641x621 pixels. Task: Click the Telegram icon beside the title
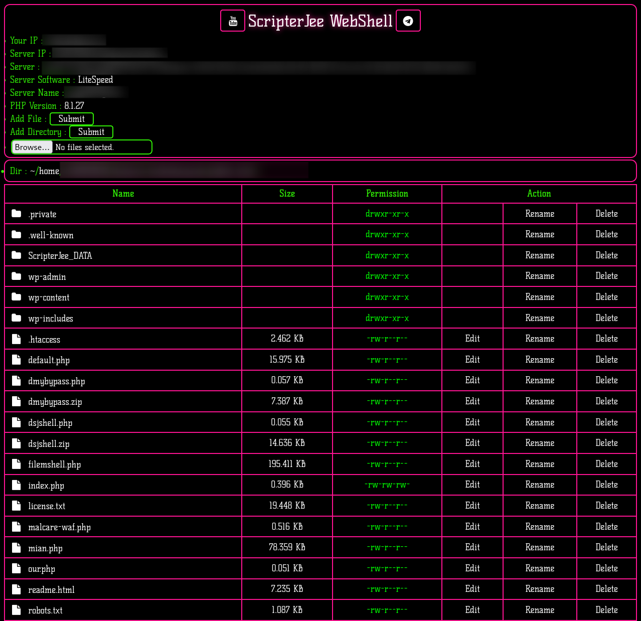pos(408,21)
